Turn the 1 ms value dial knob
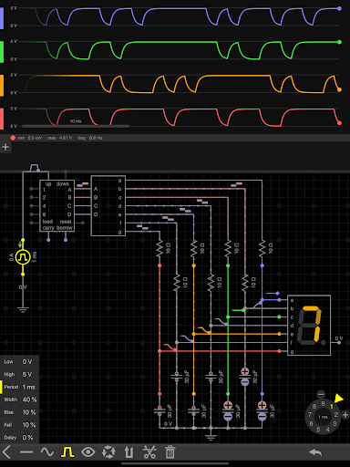The height and width of the screenshot is (467, 350). 323,417
